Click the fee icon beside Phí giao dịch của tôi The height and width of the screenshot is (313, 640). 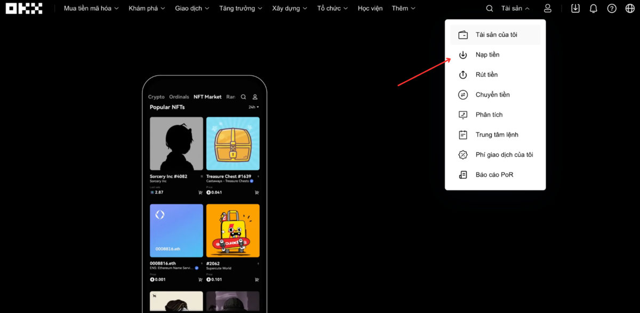click(463, 155)
